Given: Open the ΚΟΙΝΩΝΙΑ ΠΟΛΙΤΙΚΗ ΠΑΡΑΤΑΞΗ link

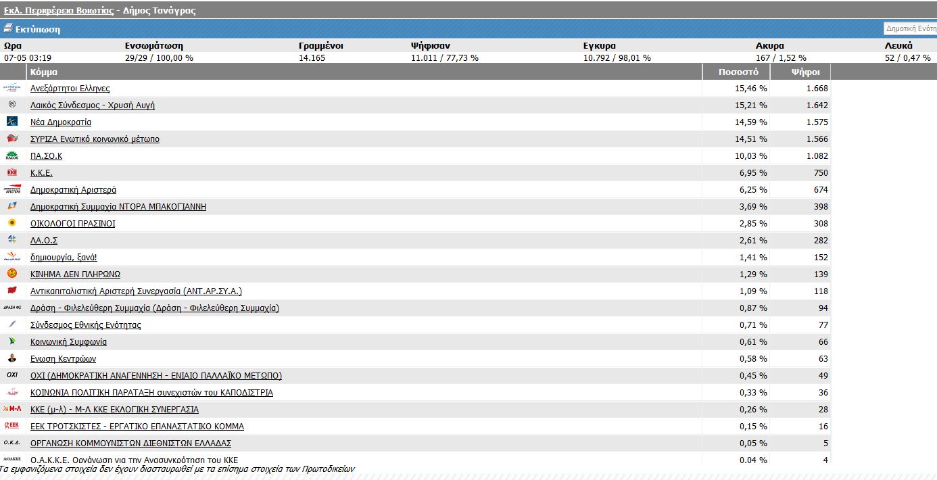Looking at the screenshot, I should 152,393.
